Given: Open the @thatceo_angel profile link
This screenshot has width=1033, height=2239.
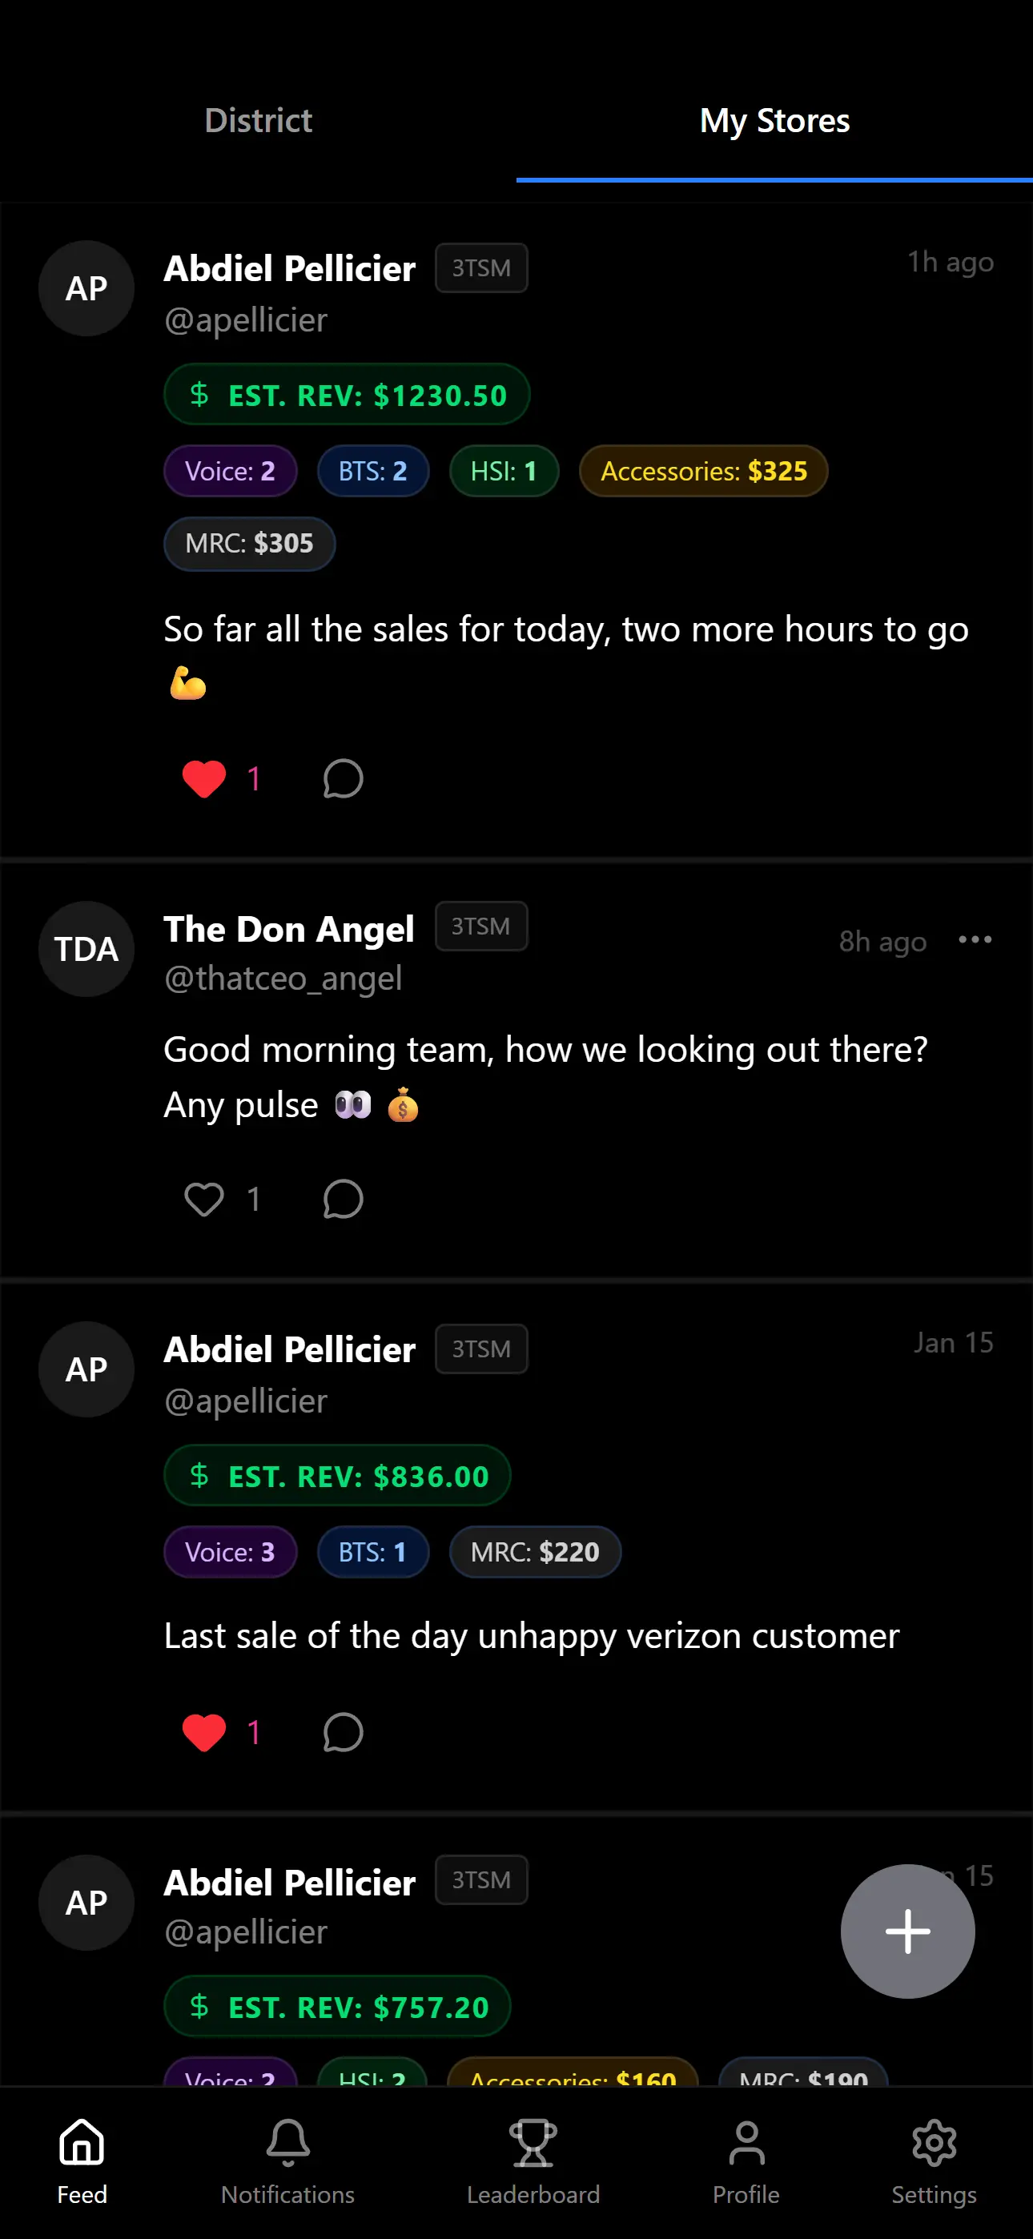Looking at the screenshot, I should pyautogui.click(x=283, y=979).
